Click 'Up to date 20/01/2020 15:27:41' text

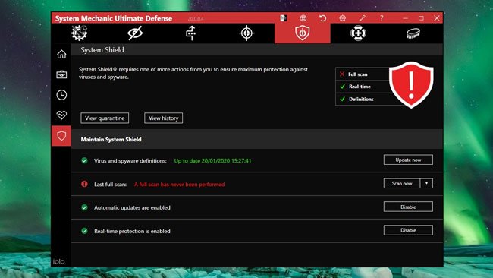[x=212, y=160]
